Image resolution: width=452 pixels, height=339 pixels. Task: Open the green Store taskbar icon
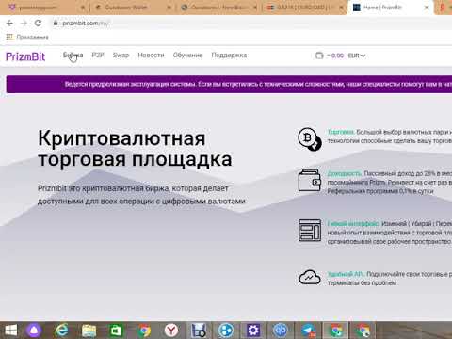[x=116, y=331]
